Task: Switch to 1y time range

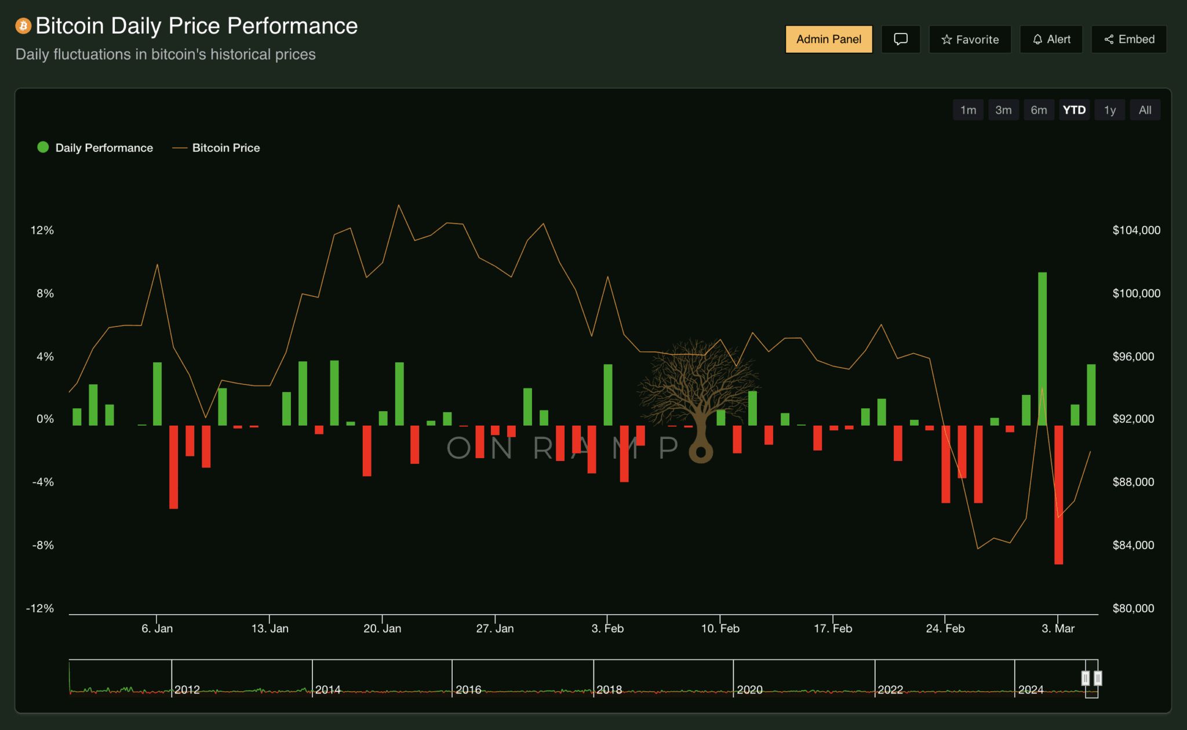Action: pyautogui.click(x=1109, y=110)
